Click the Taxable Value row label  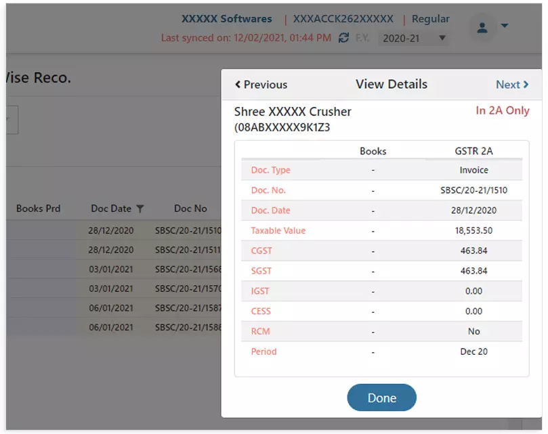pos(278,231)
